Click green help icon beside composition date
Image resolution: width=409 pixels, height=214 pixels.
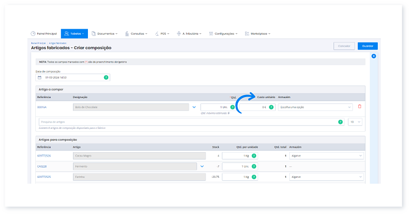(x=106, y=78)
